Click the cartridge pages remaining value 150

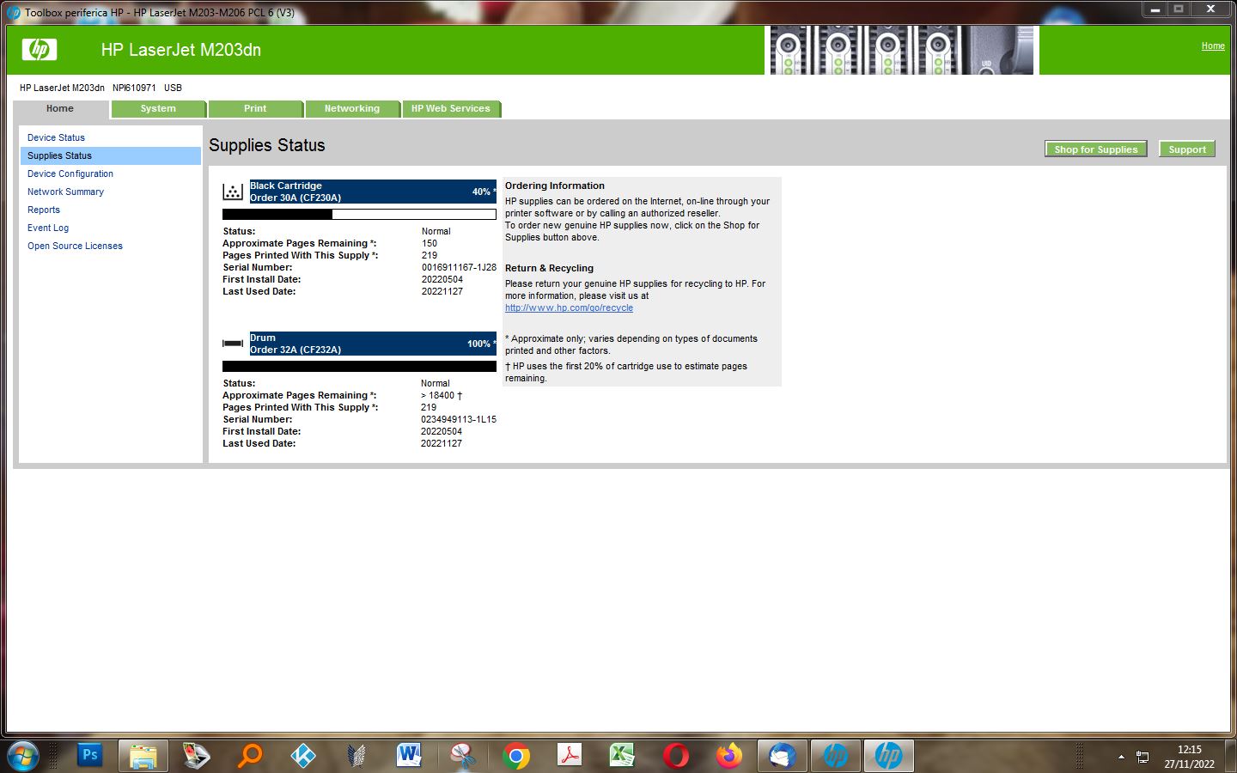click(x=430, y=243)
